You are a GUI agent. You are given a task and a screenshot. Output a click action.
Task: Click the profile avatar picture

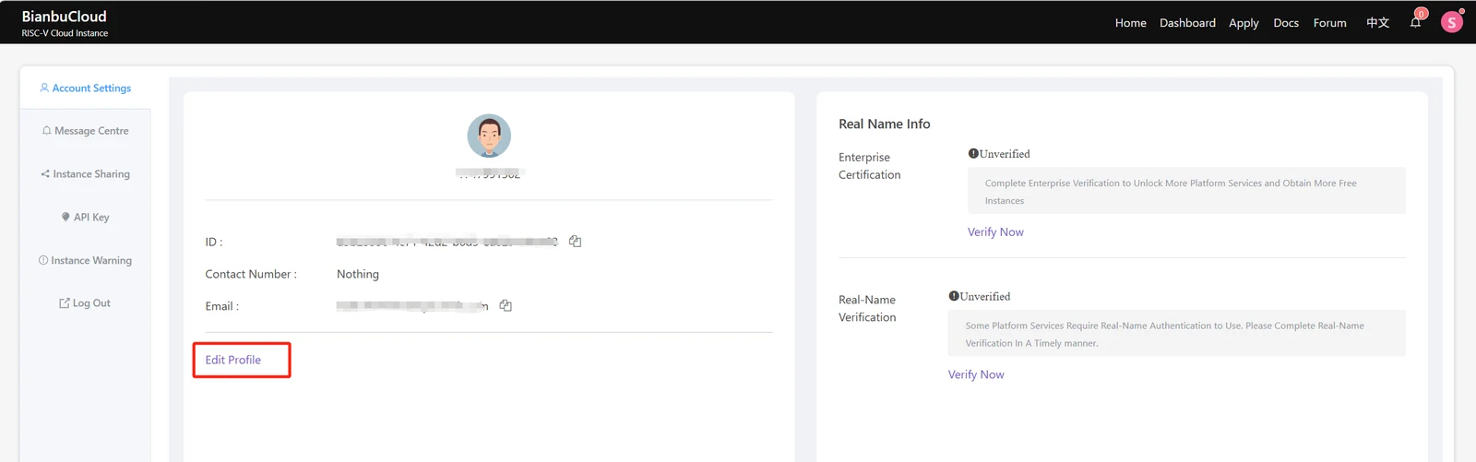point(489,136)
